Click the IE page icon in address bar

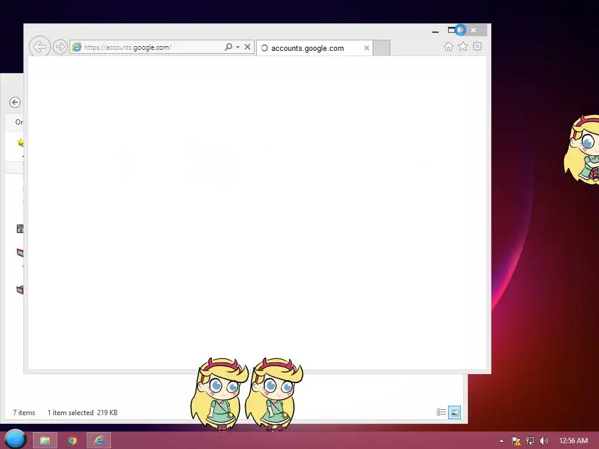tap(77, 47)
